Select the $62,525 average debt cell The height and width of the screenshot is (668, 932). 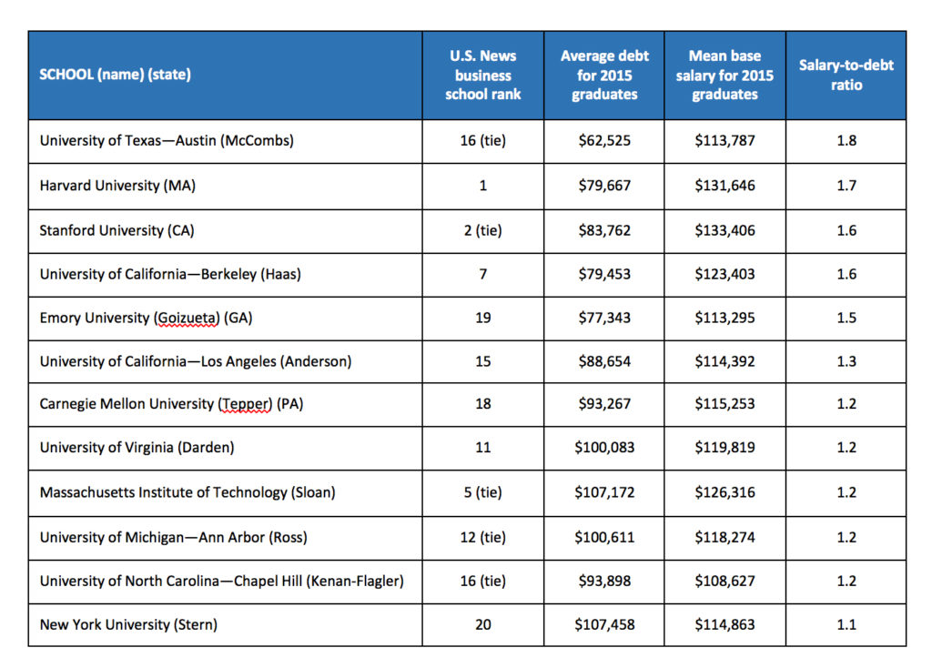[604, 141]
